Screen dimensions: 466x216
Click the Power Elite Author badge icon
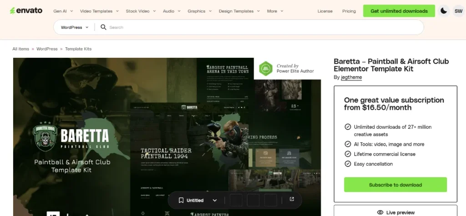tap(265, 68)
